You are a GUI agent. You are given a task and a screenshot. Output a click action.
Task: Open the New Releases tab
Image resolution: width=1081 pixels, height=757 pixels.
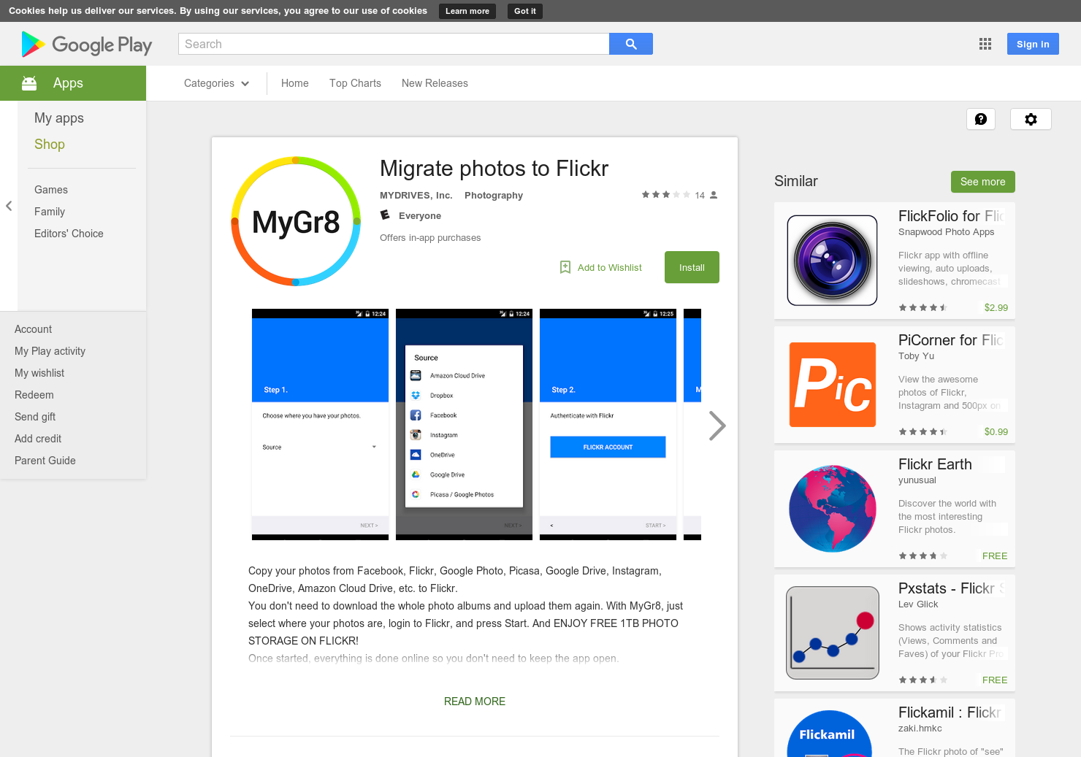[x=435, y=83]
